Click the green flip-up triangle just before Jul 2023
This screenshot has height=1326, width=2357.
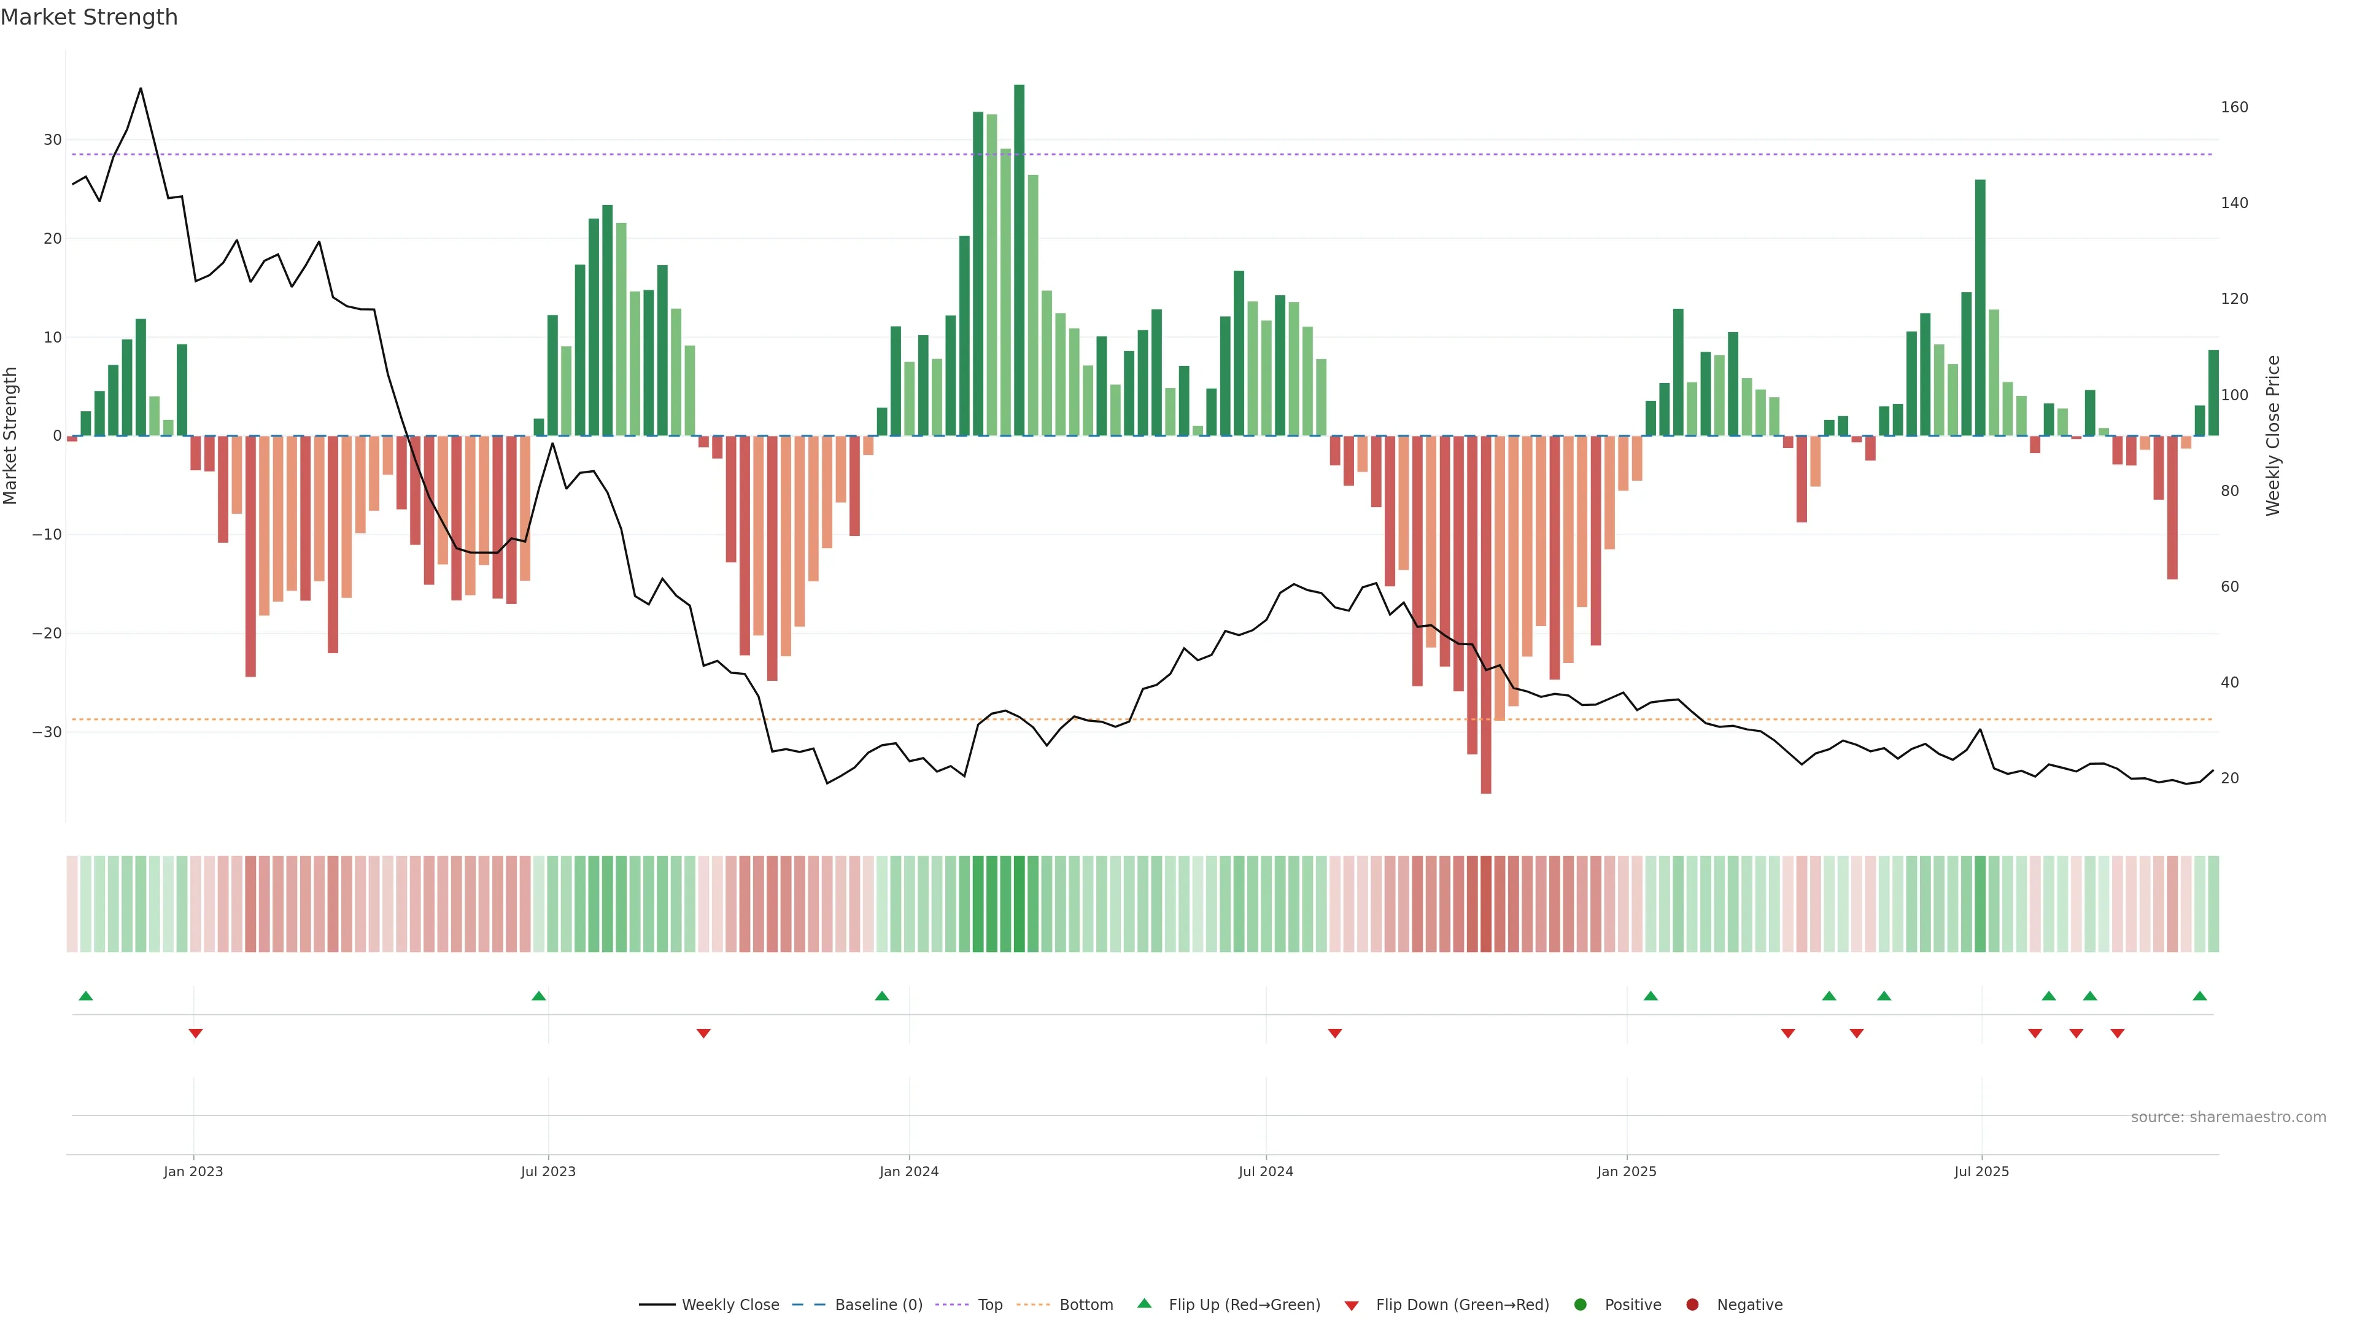coord(539,996)
